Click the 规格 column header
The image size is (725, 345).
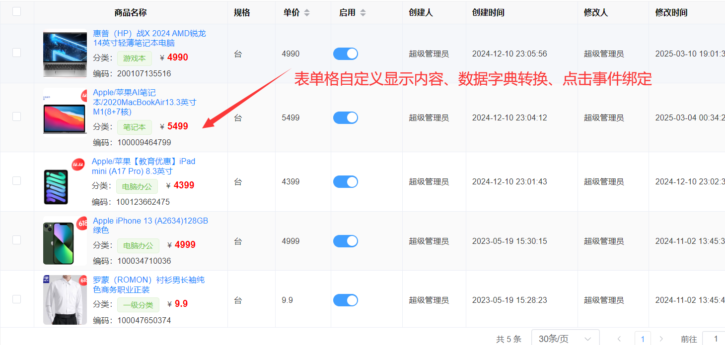click(x=242, y=13)
